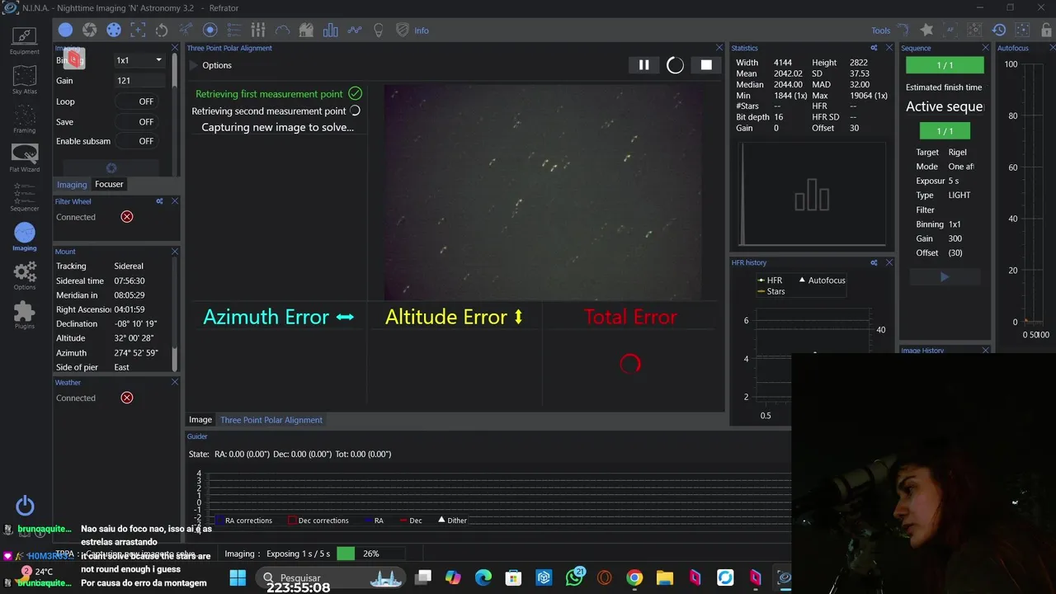Toggle the Enable subsample switch
Viewport: 1056px width, 594px height.
pos(137,141)
